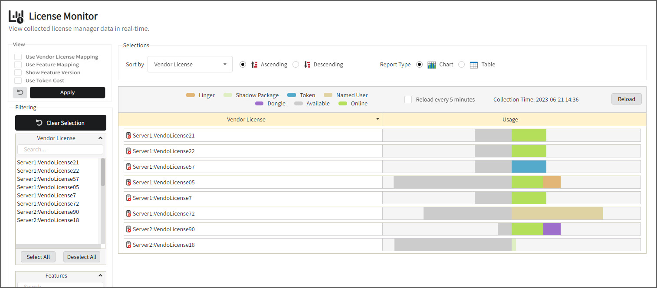
Task: Click the Vendor License search field
Action: 60,149
